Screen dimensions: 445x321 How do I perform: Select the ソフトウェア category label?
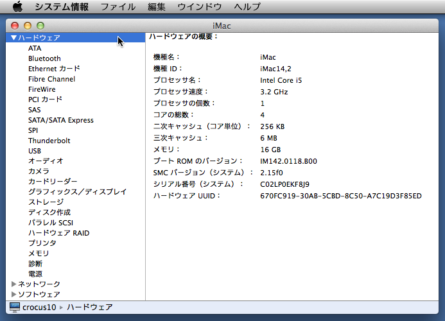[39, 294]
